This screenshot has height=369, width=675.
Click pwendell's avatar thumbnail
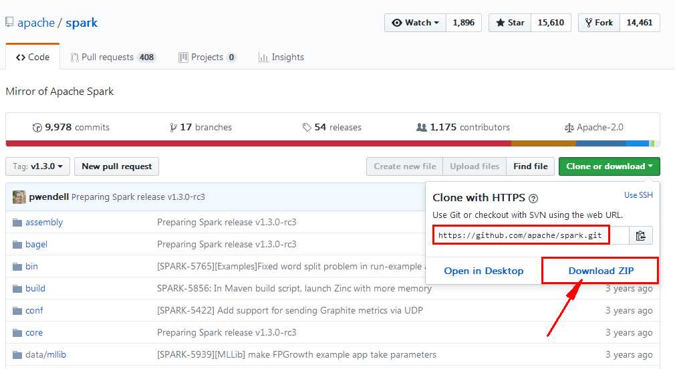[19, 197]
